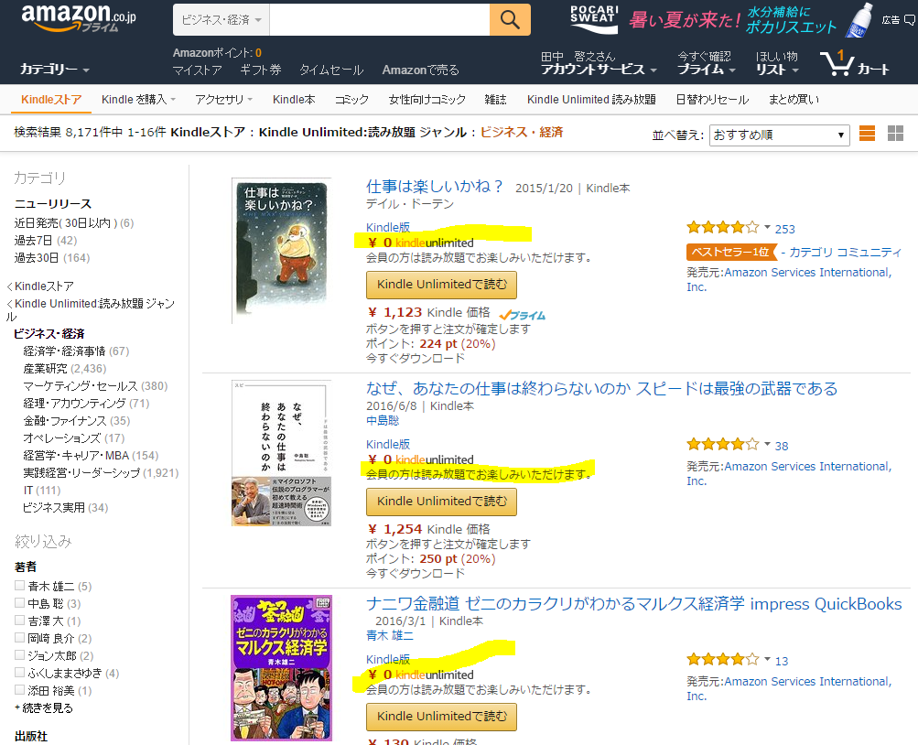Screen dimensions: 918x745
Task: Select the Kindleストア tab
Action: pyautogui.click(x=51, y=100)
